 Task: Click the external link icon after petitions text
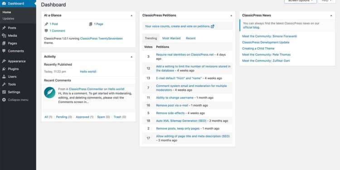point(213,26)
